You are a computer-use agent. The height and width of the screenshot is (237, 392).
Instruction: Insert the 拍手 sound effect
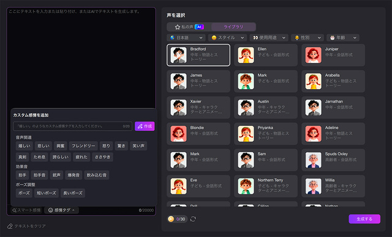pos(22,175)
